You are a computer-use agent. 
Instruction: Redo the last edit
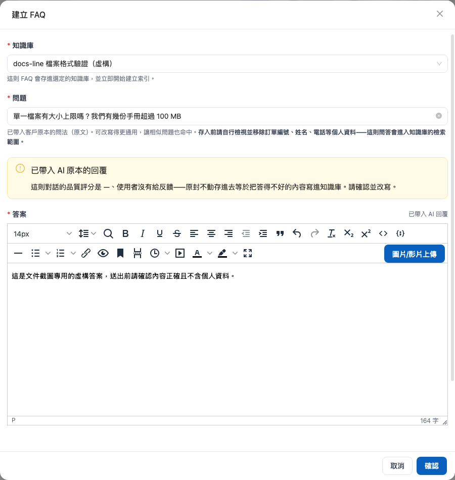coord(314,233)
